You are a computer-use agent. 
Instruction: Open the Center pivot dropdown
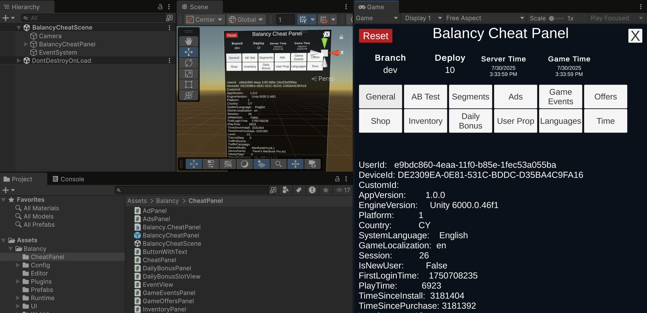click(205, 19)
